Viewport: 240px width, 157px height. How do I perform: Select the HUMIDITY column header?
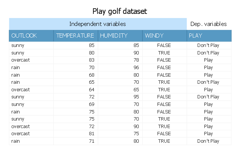tap(114, 36)
